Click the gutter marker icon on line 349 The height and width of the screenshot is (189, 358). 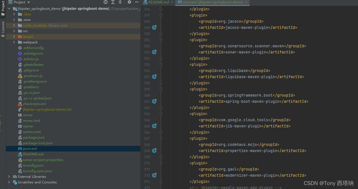point(154,27)
